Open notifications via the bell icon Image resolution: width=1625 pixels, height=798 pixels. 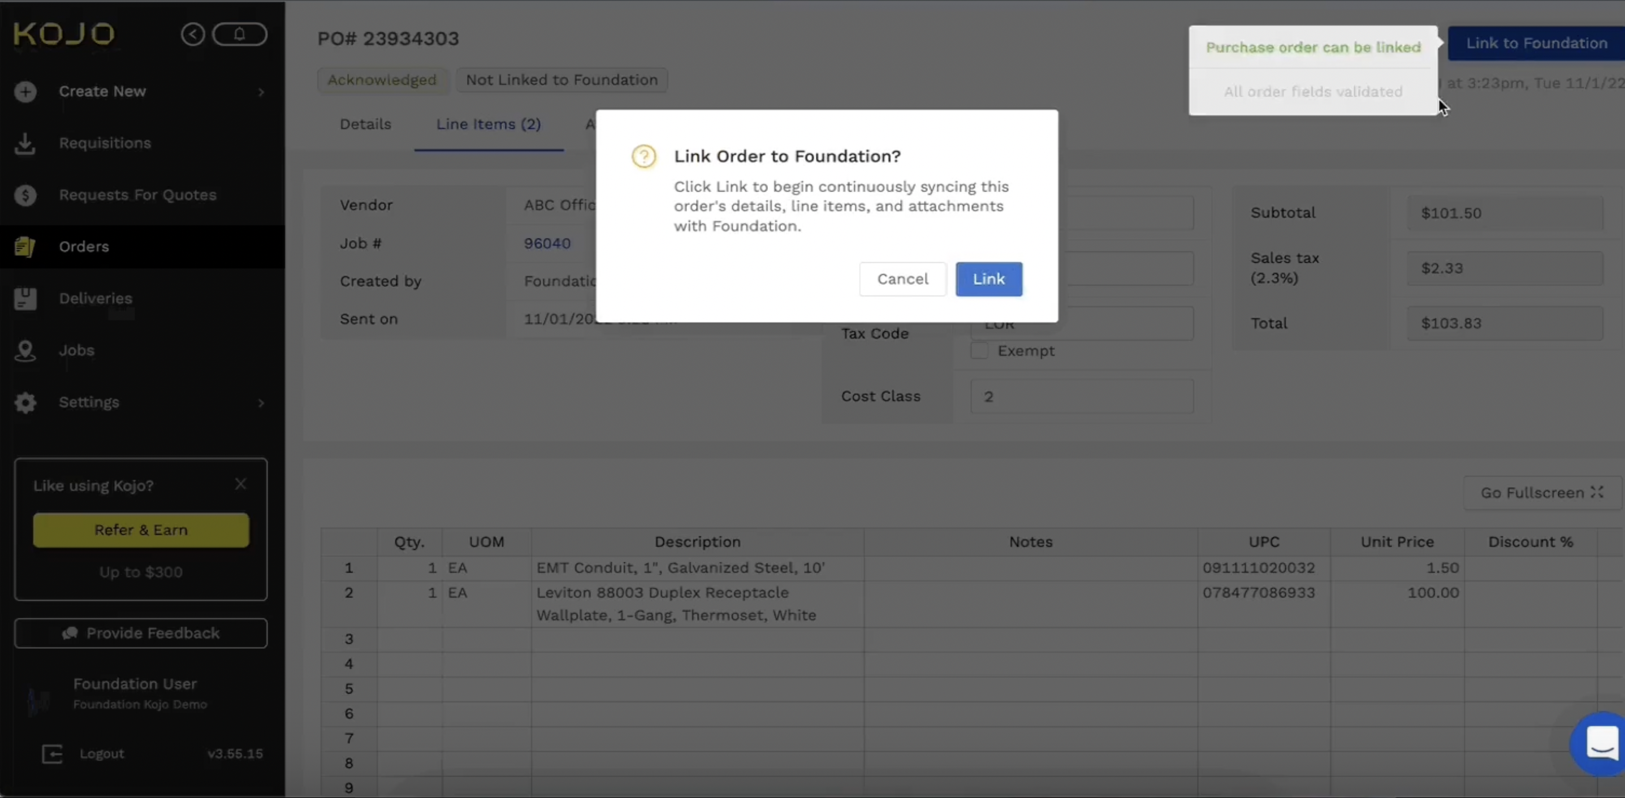(240, 34)
